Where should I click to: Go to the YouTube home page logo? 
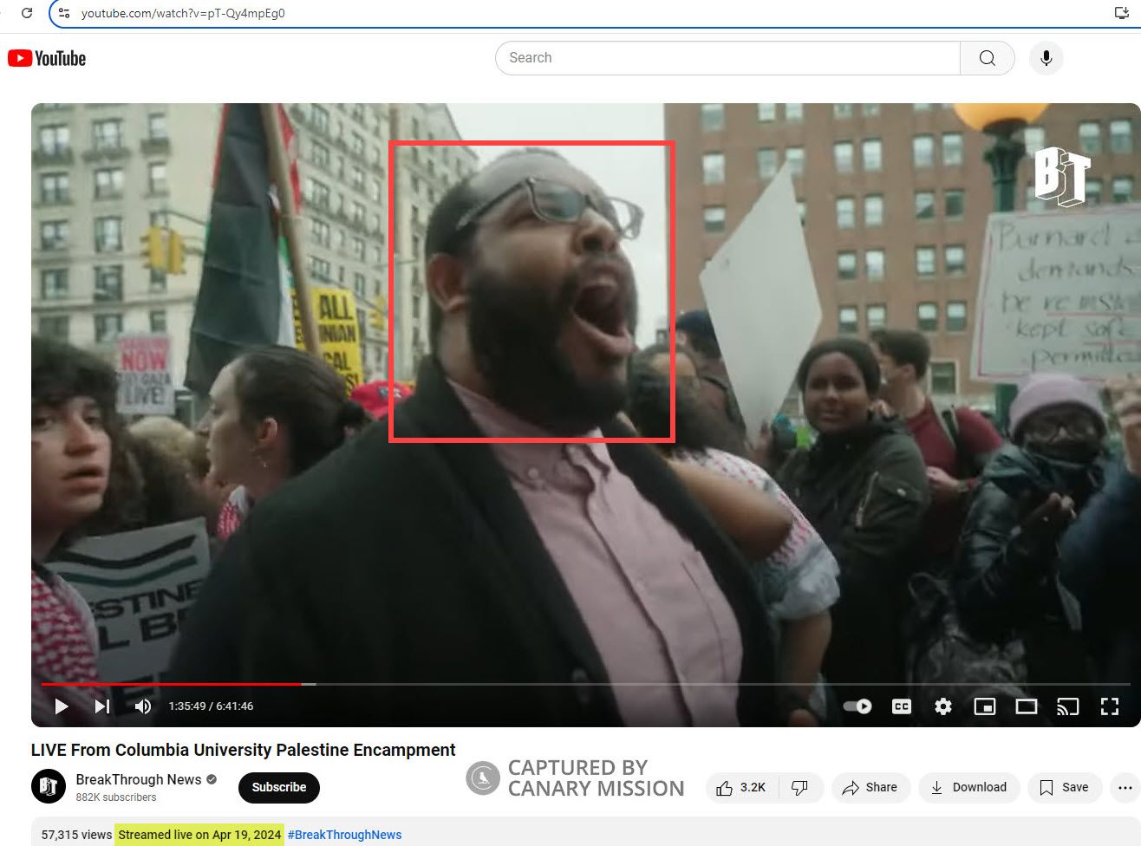pyautogui.click(x=46, y=57)
